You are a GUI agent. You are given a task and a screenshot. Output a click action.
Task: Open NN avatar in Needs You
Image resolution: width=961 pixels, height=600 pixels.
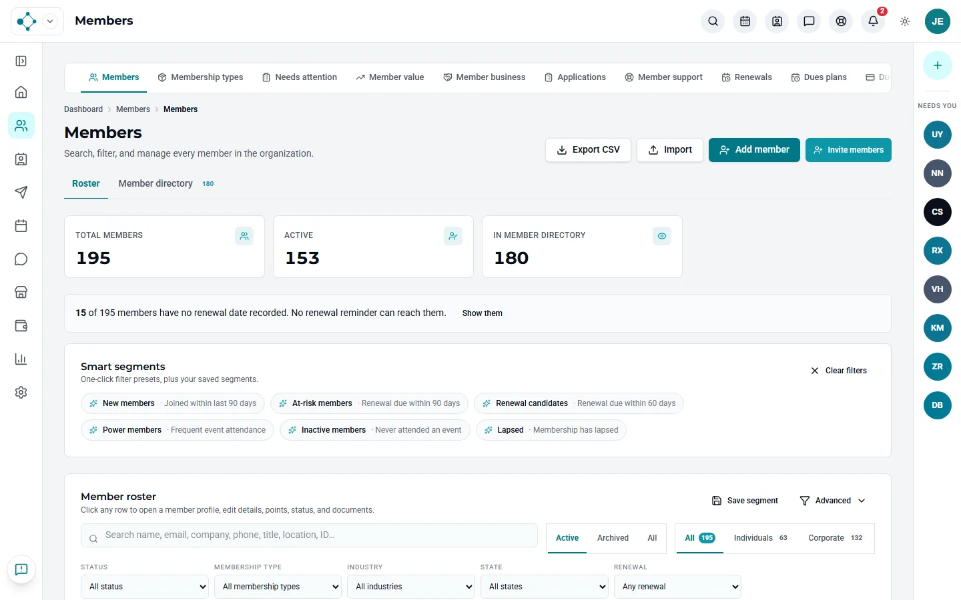[937, 173]
